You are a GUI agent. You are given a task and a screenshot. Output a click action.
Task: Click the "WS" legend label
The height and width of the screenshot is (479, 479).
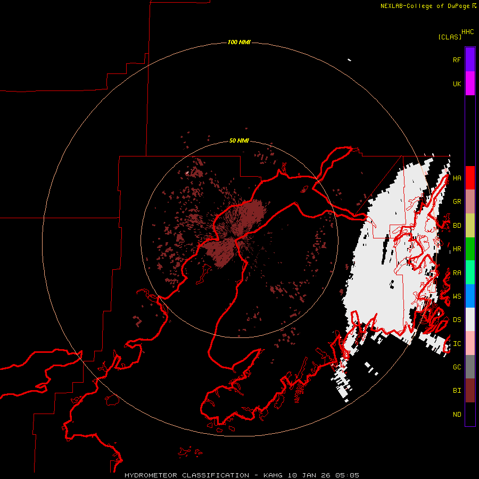pyautogui.click(x=457, y=296)
